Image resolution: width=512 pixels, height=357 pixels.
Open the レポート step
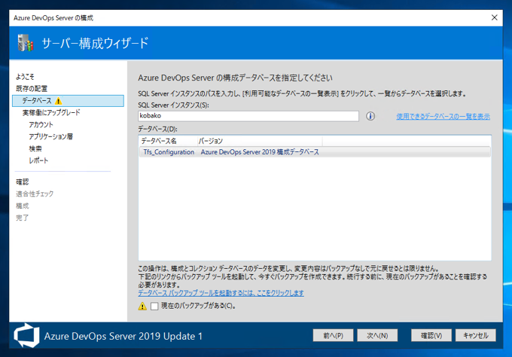pos(38,160)
